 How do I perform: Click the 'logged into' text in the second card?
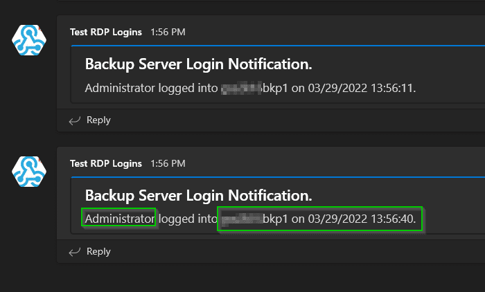pyautogui.click(x=188, y=219)
